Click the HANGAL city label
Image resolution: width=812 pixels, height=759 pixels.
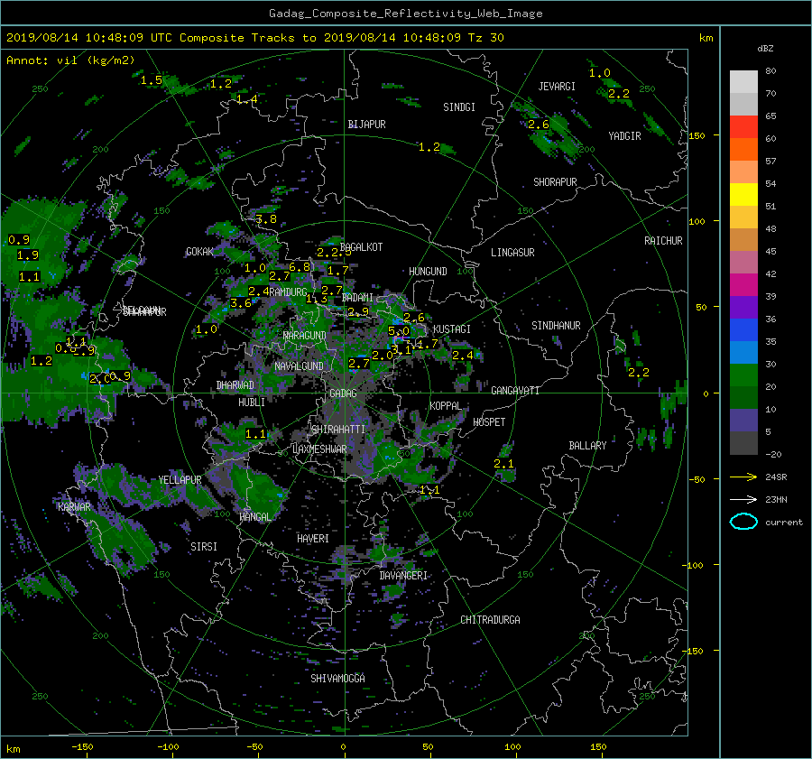(254, 517)
